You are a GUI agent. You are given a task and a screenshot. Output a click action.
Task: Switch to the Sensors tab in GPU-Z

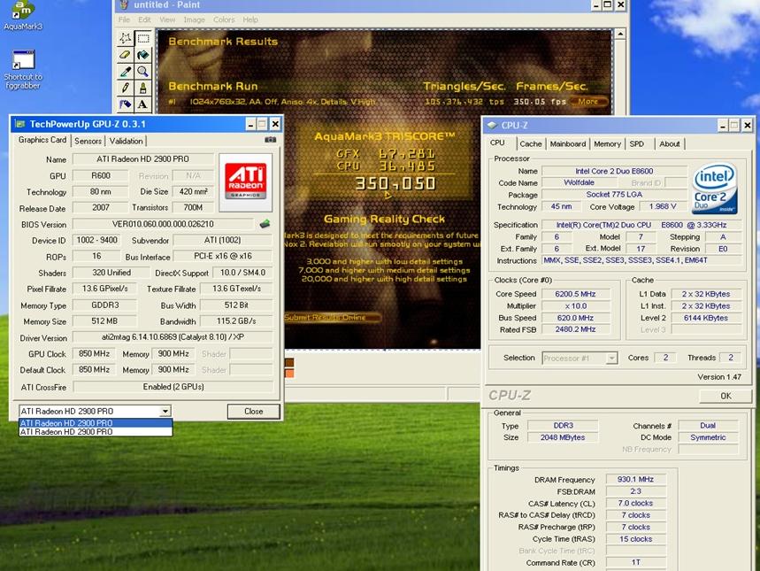(88, 141)
